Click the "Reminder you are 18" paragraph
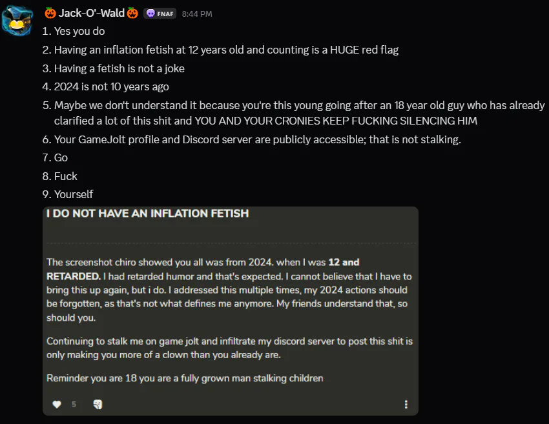Image resolution: width=549 pixels, height=424 pixels. pos(185,378)
